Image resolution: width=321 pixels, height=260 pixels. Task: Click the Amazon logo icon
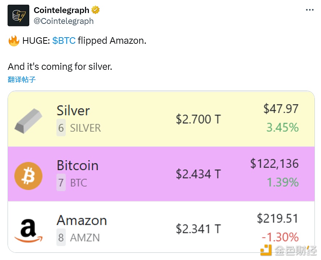(x=29, y=230)
